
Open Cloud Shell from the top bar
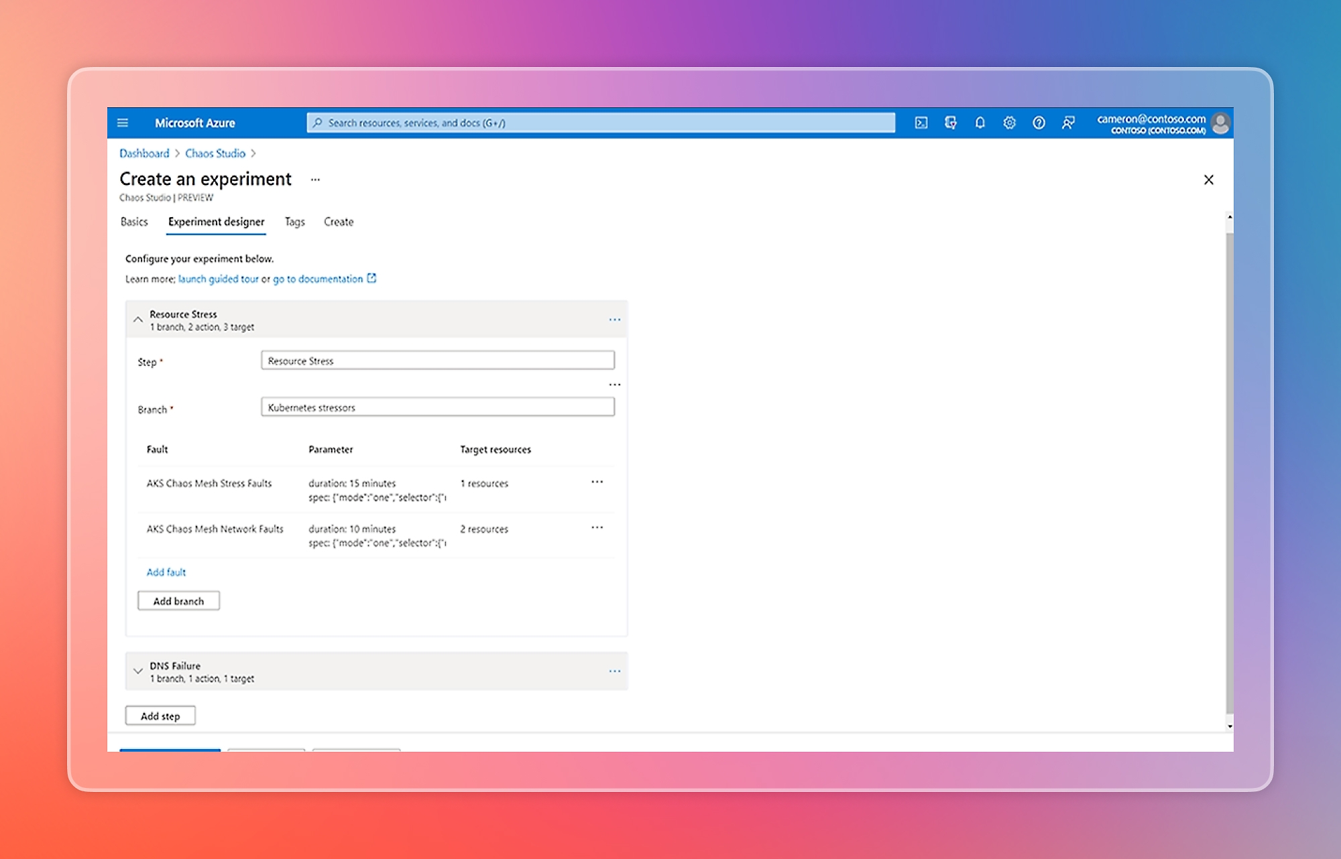(x=921, y=123)
